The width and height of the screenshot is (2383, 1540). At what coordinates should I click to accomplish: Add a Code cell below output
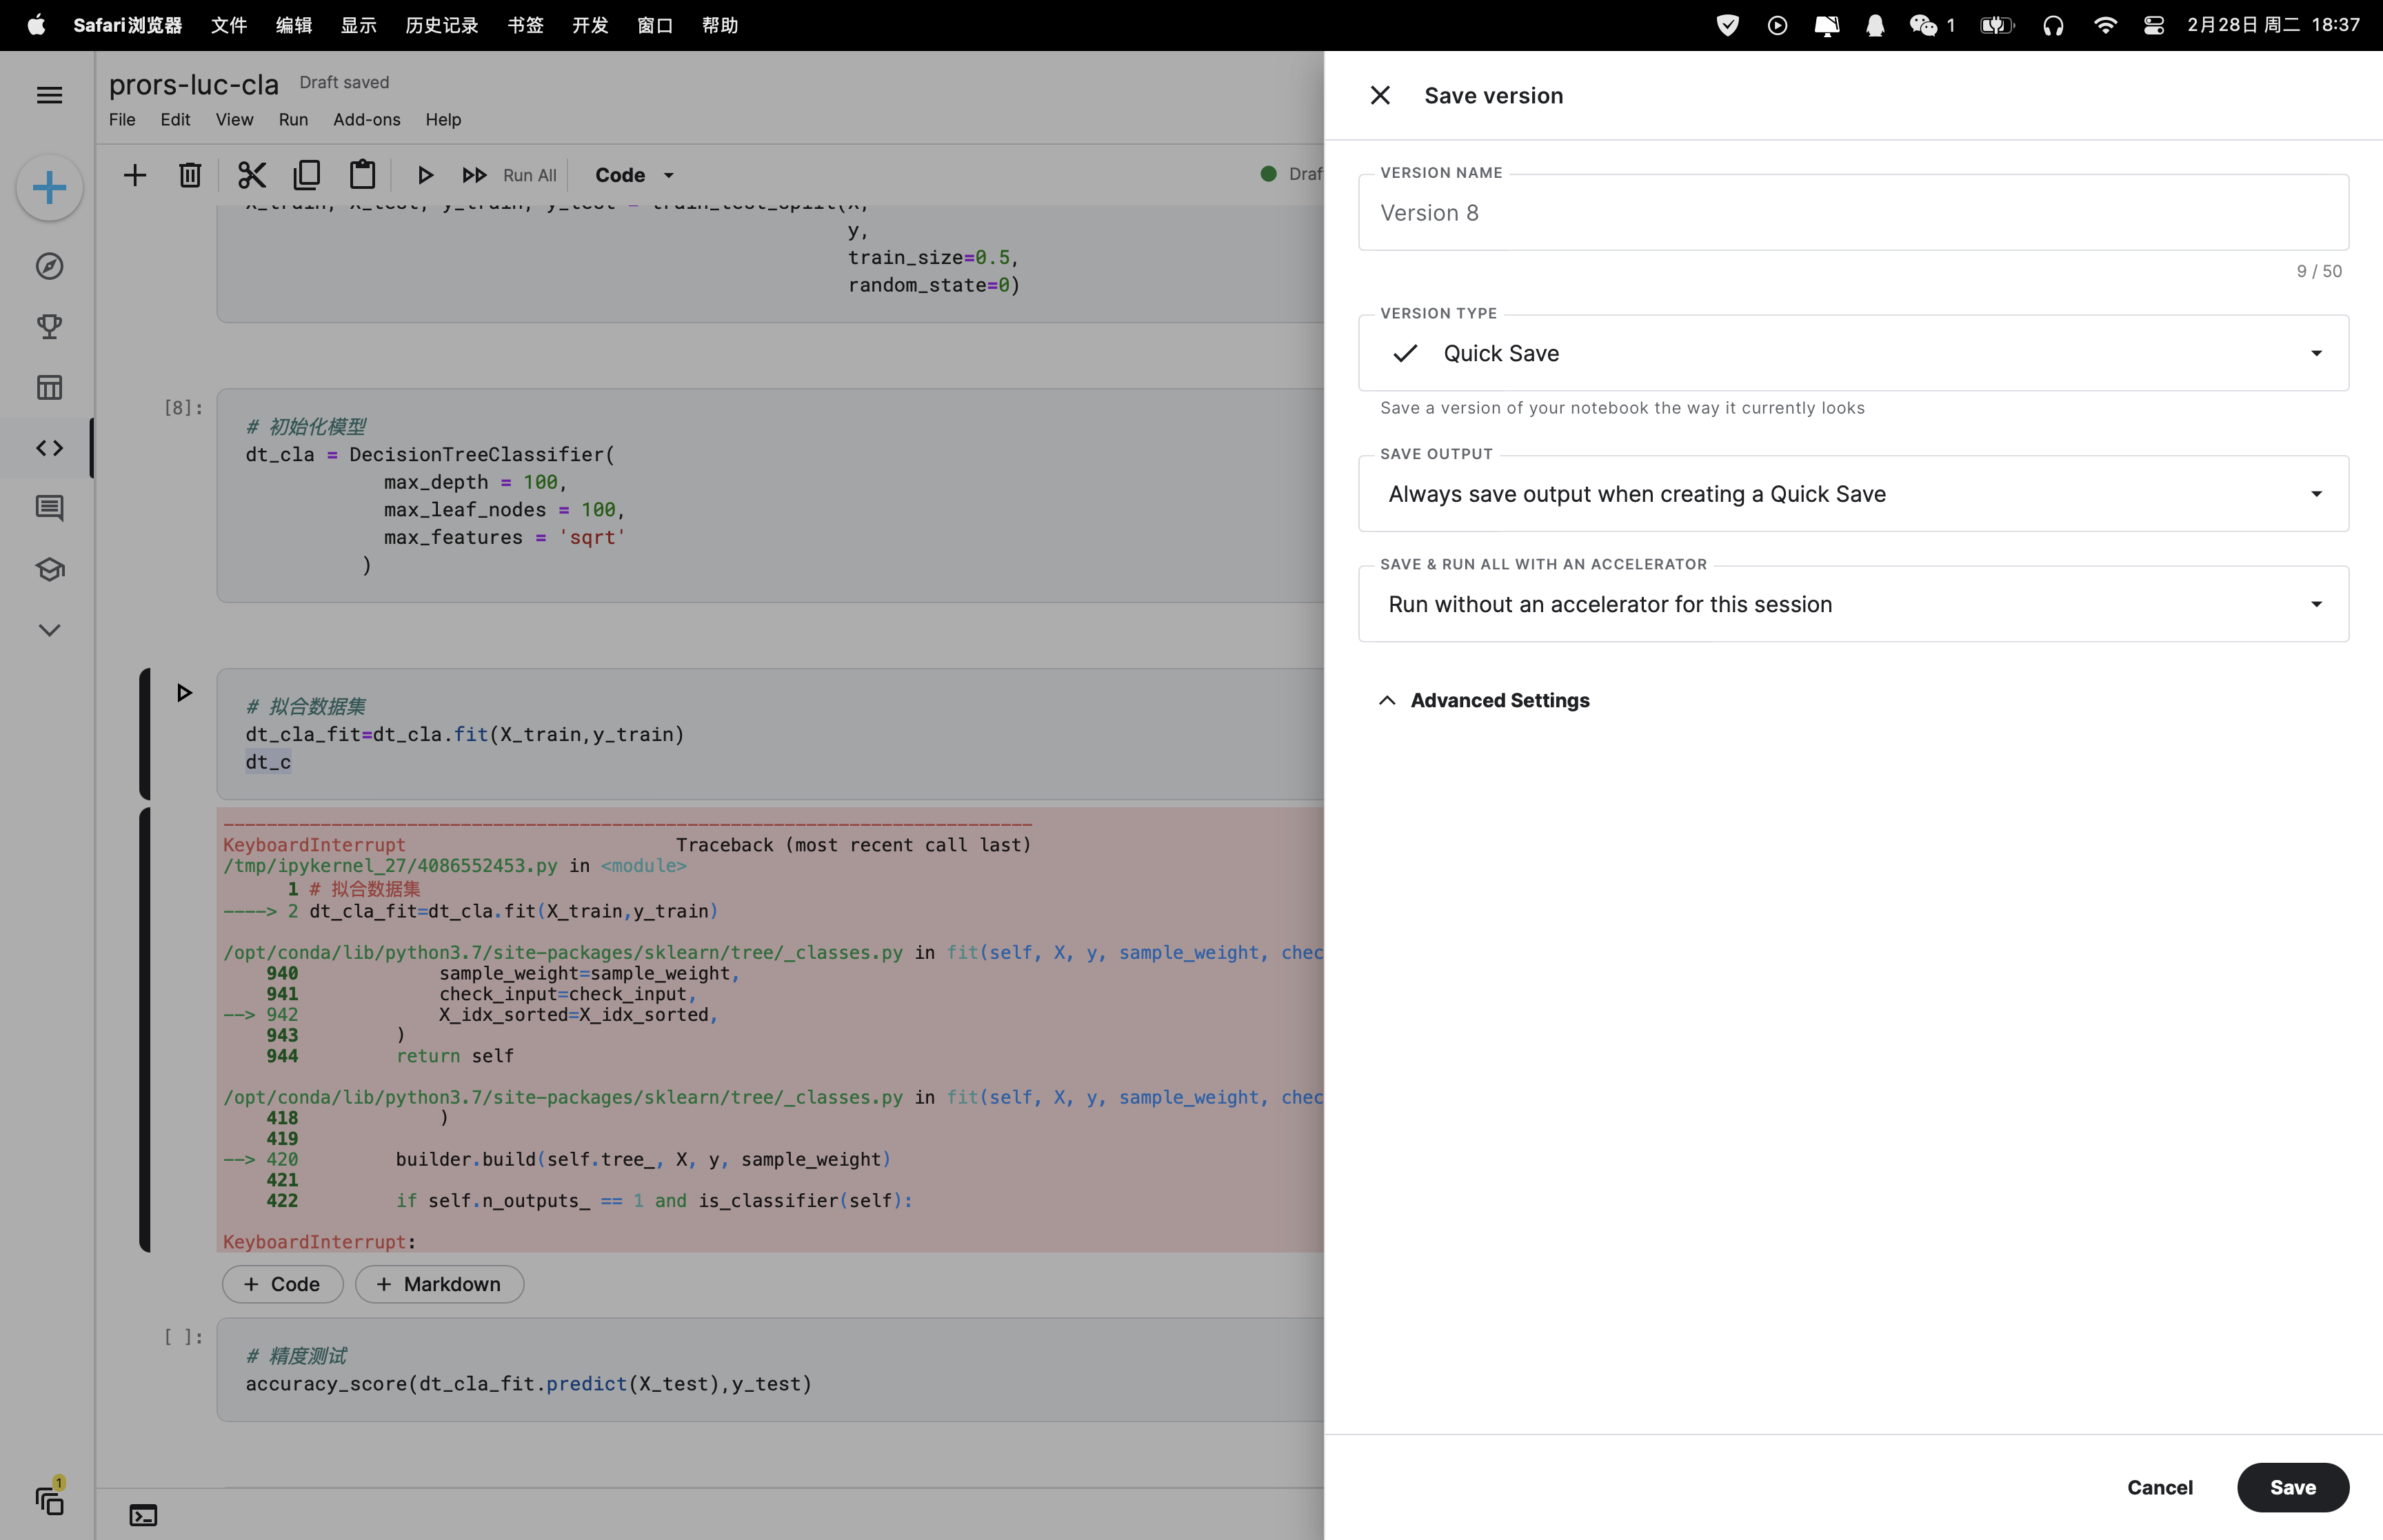coord(283,1284)
